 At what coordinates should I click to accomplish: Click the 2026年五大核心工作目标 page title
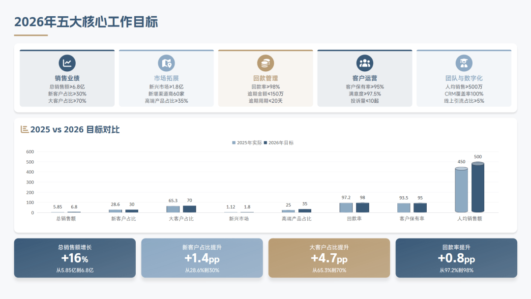pos(86,22)
